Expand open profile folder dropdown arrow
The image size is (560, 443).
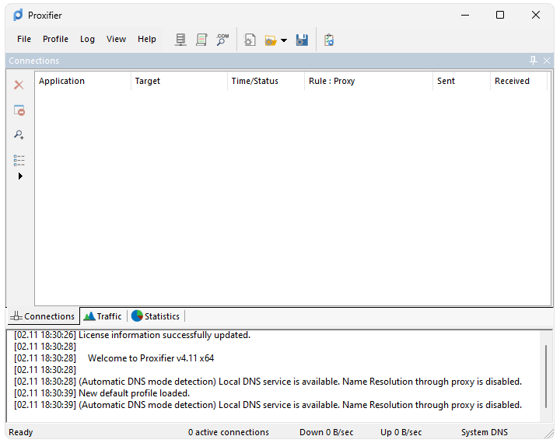284,40
